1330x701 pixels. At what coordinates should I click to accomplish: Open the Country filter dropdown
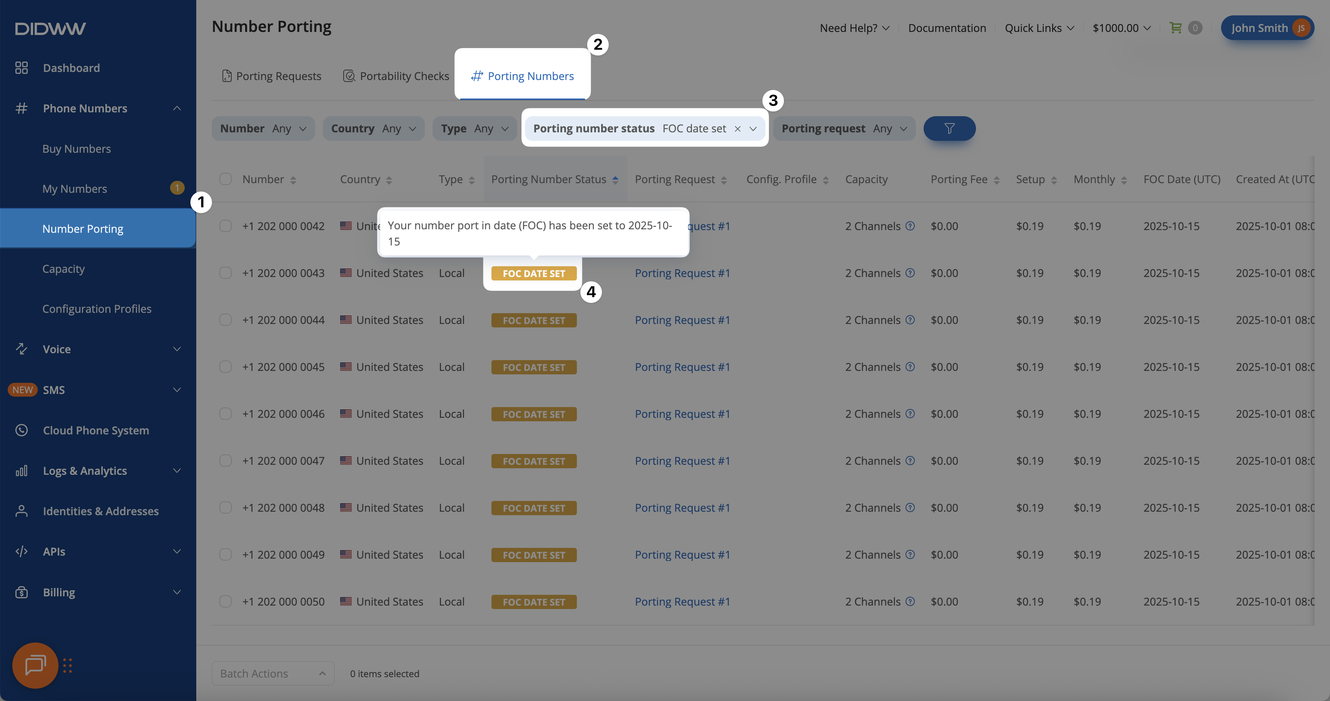[373, 129]
